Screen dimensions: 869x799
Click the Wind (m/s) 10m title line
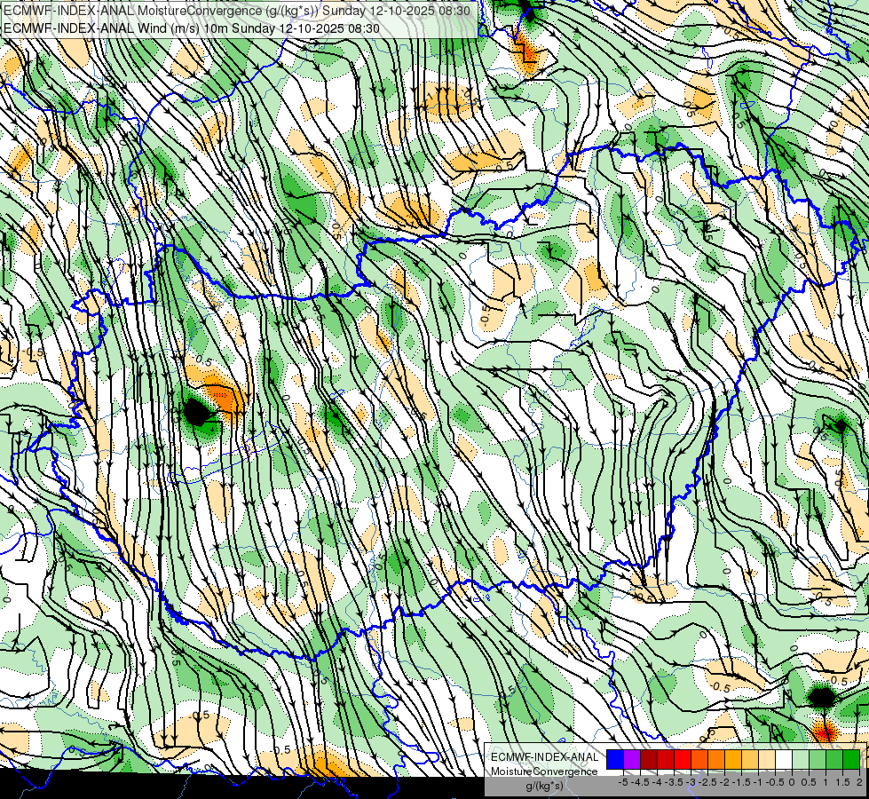(192, 28)
